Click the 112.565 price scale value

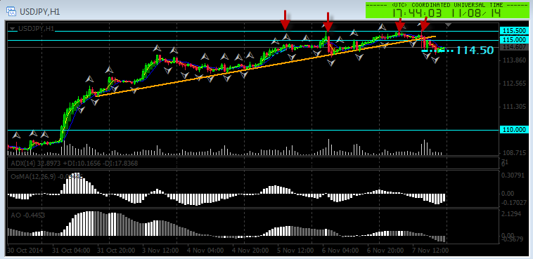click(513, 84)
